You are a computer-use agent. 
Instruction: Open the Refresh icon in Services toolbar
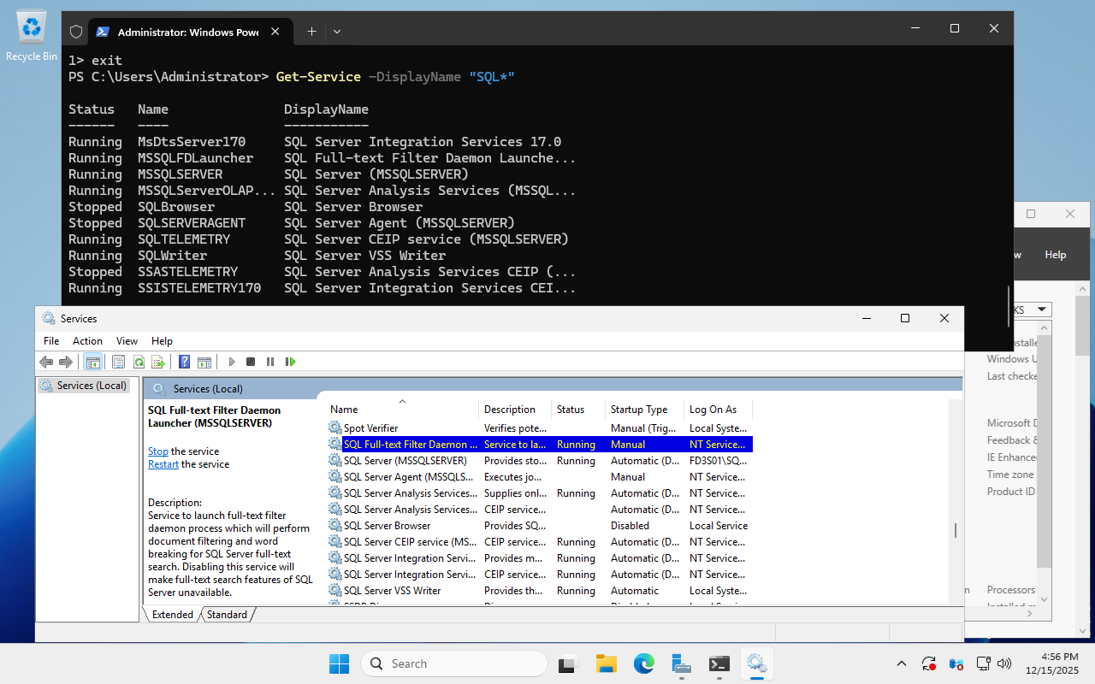point(139,361)
